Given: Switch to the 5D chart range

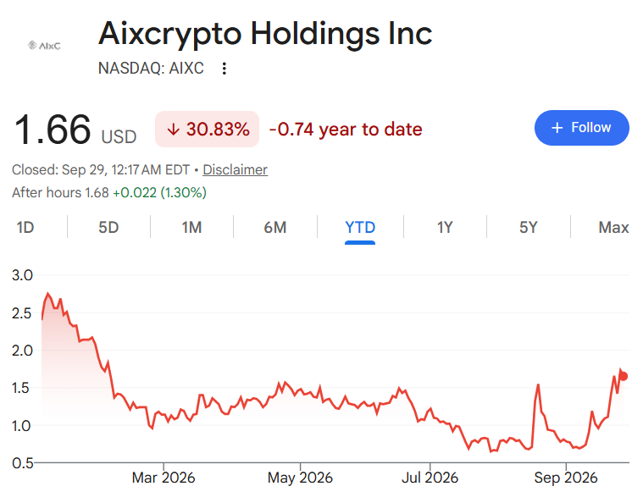Looking at the screenshot, I should (x=108, y=227).
